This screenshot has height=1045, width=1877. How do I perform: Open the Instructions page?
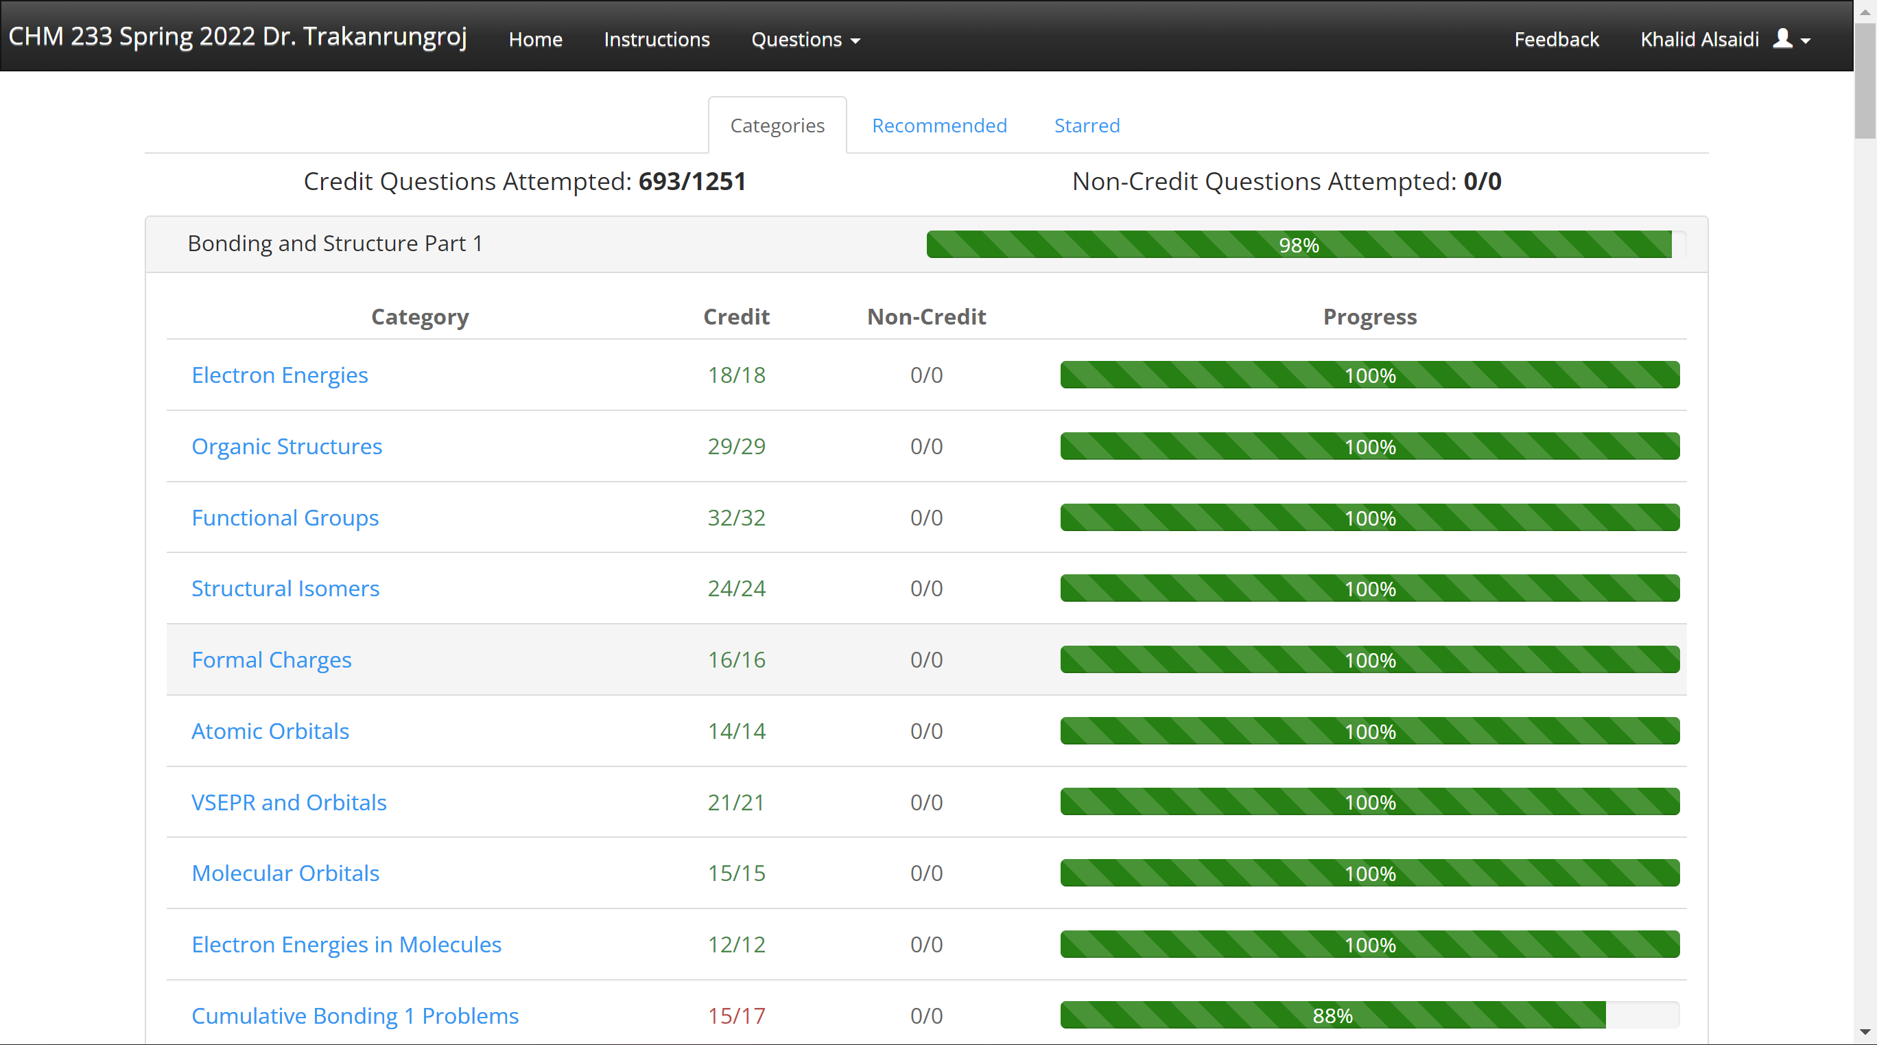[x=656, y=39]
